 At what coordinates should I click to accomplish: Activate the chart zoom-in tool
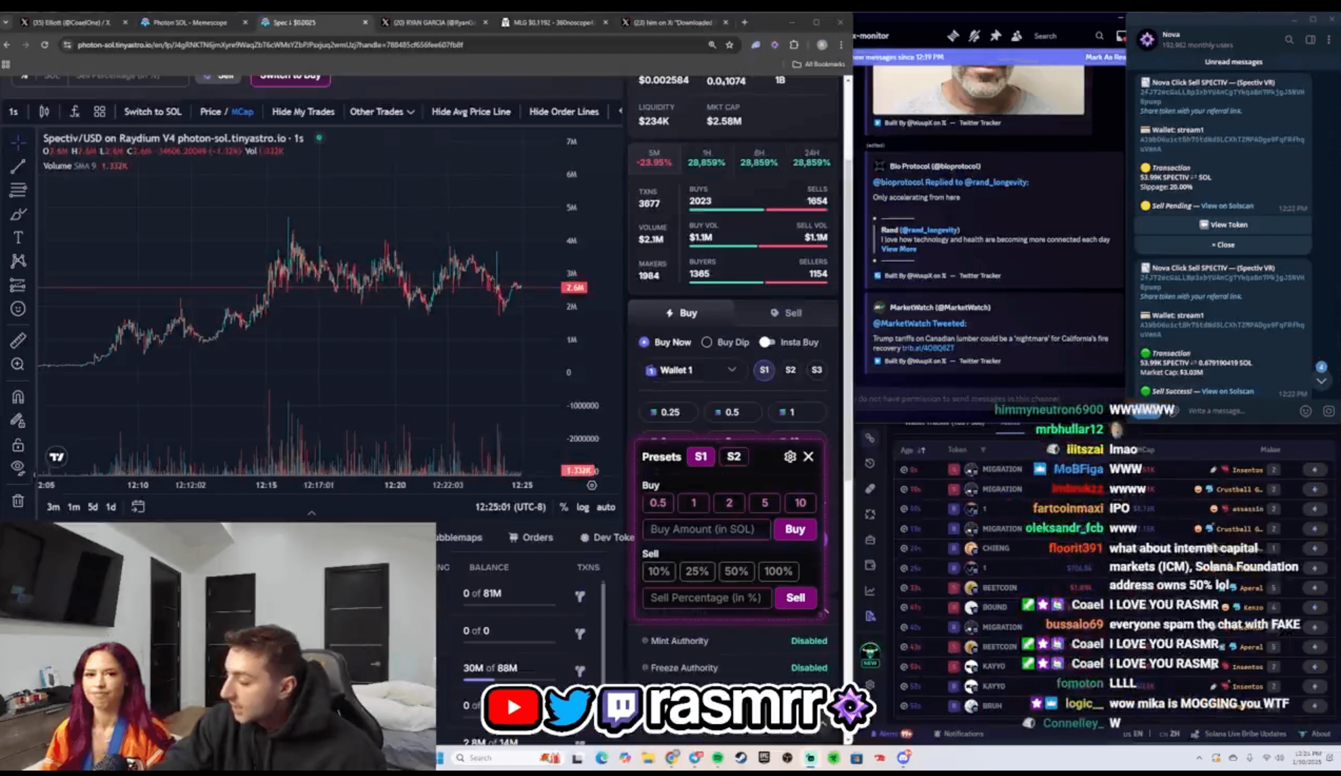17,364
